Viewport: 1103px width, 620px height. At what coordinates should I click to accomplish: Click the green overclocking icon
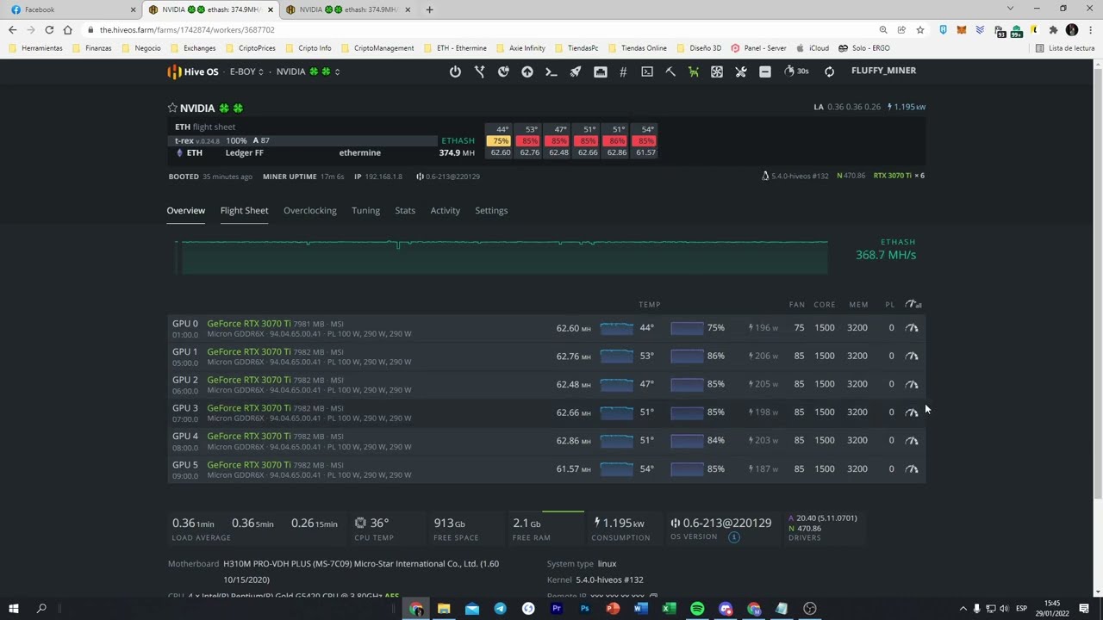click(x=694, y=71)
